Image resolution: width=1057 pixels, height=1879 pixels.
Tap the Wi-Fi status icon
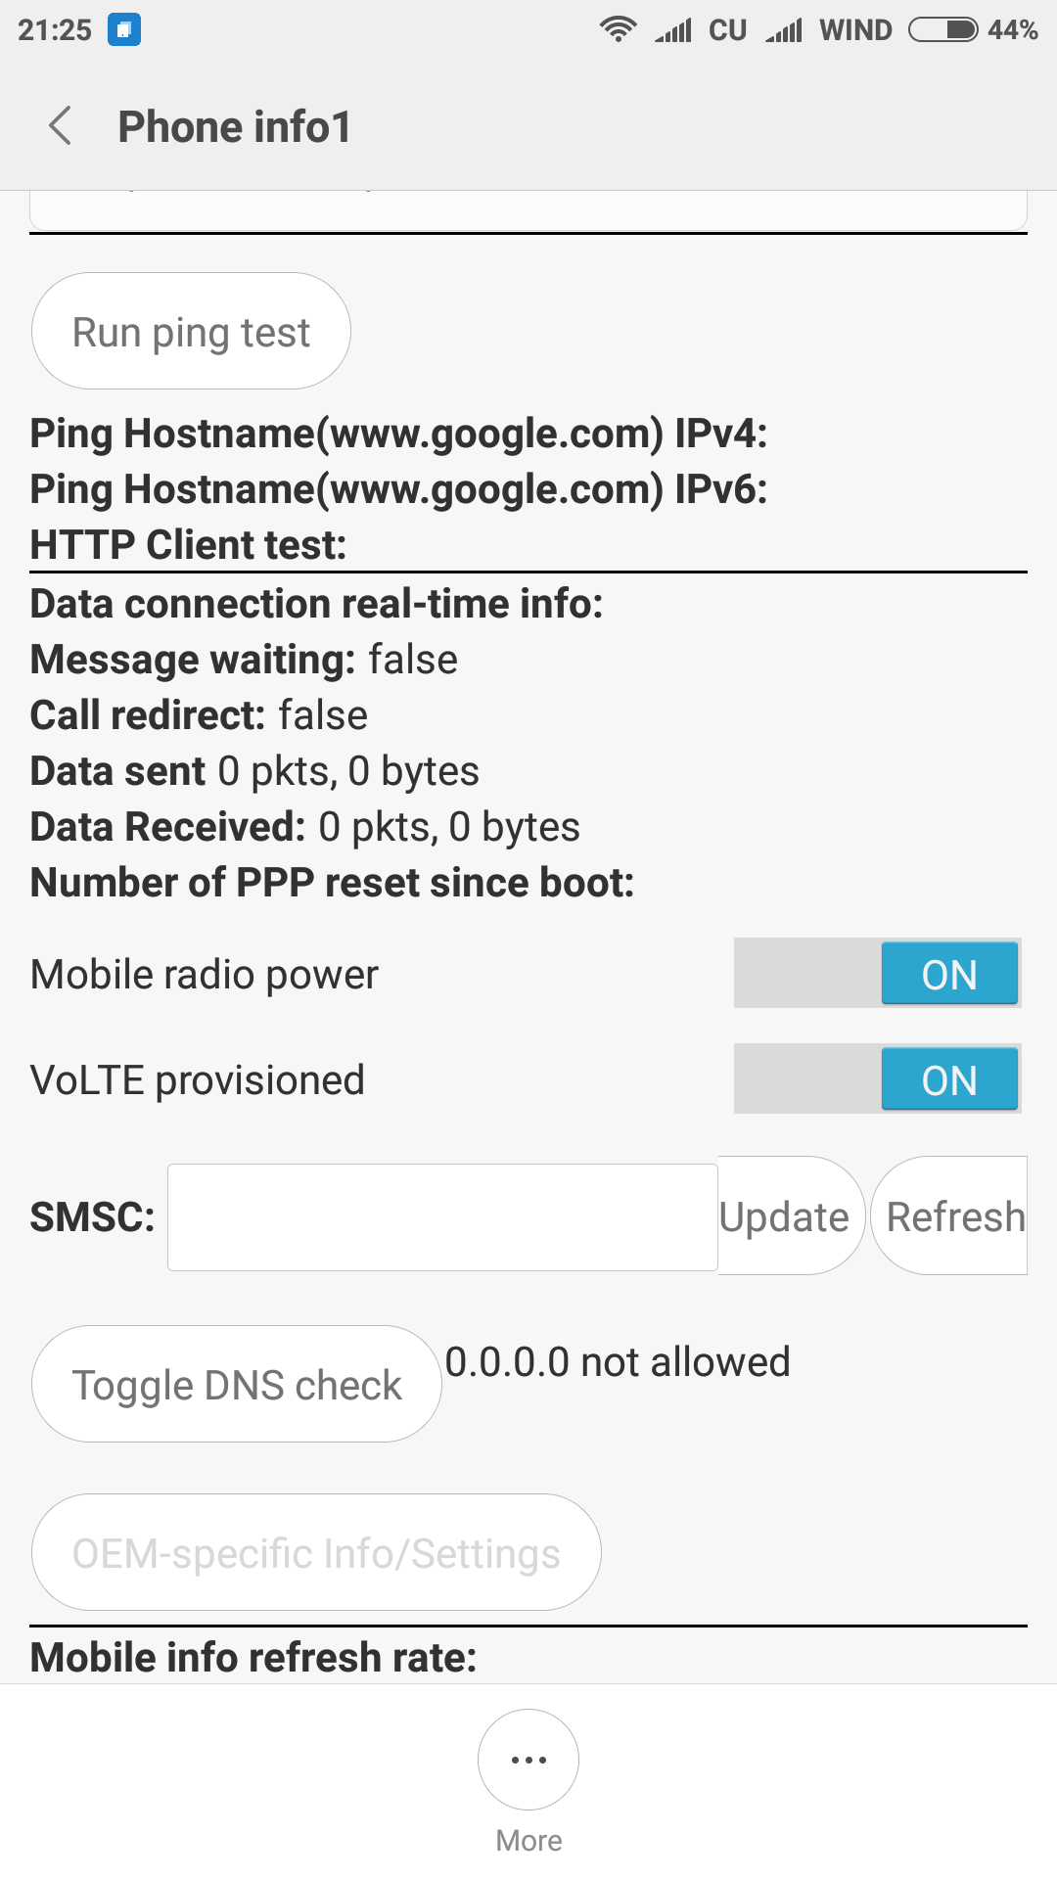pos(618,29)
